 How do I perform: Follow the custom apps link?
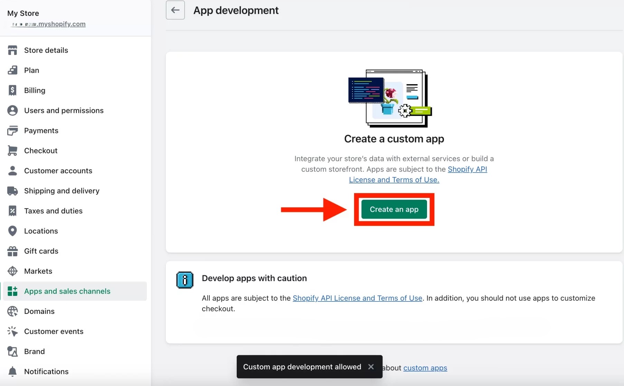tap(425, 368)
